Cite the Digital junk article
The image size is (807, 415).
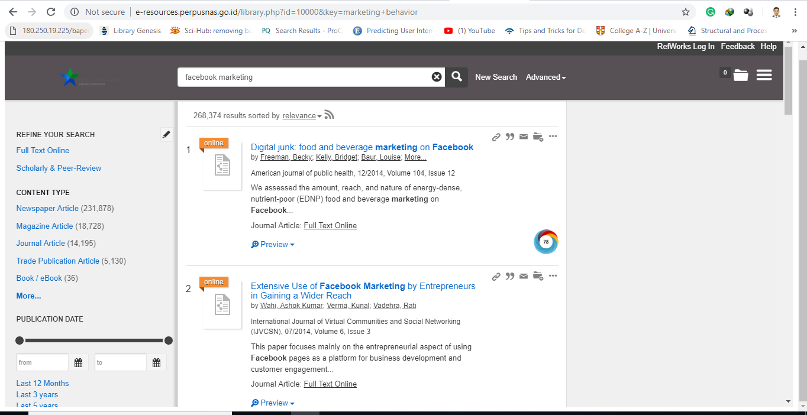[510, 137]
